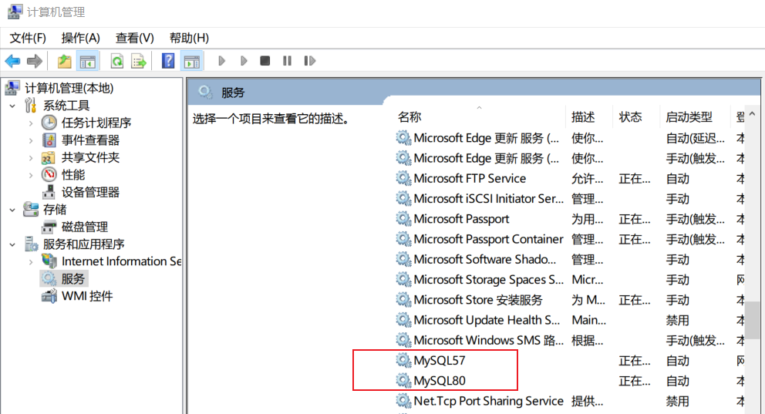This screenshot has width=765, height=414.
Task: Select Microsoft Passport Container service
Action: click(x=488, y=240)
